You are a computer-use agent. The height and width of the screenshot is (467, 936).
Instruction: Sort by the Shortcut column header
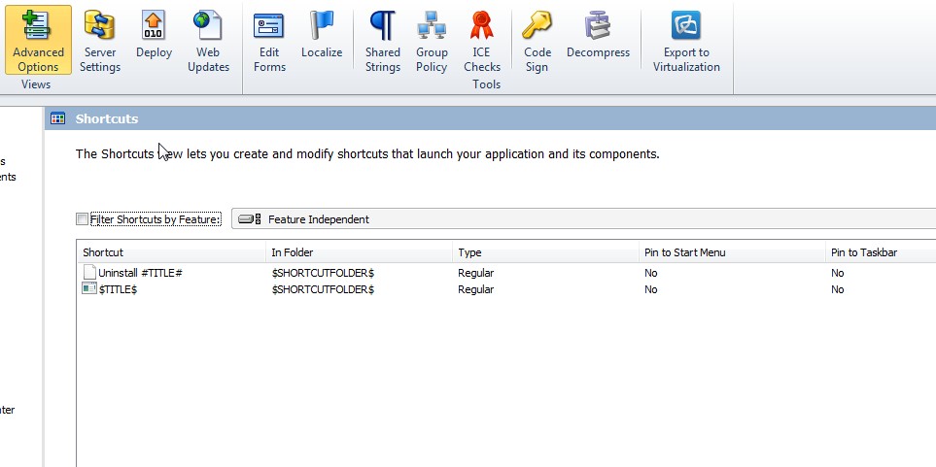(171, 252)
